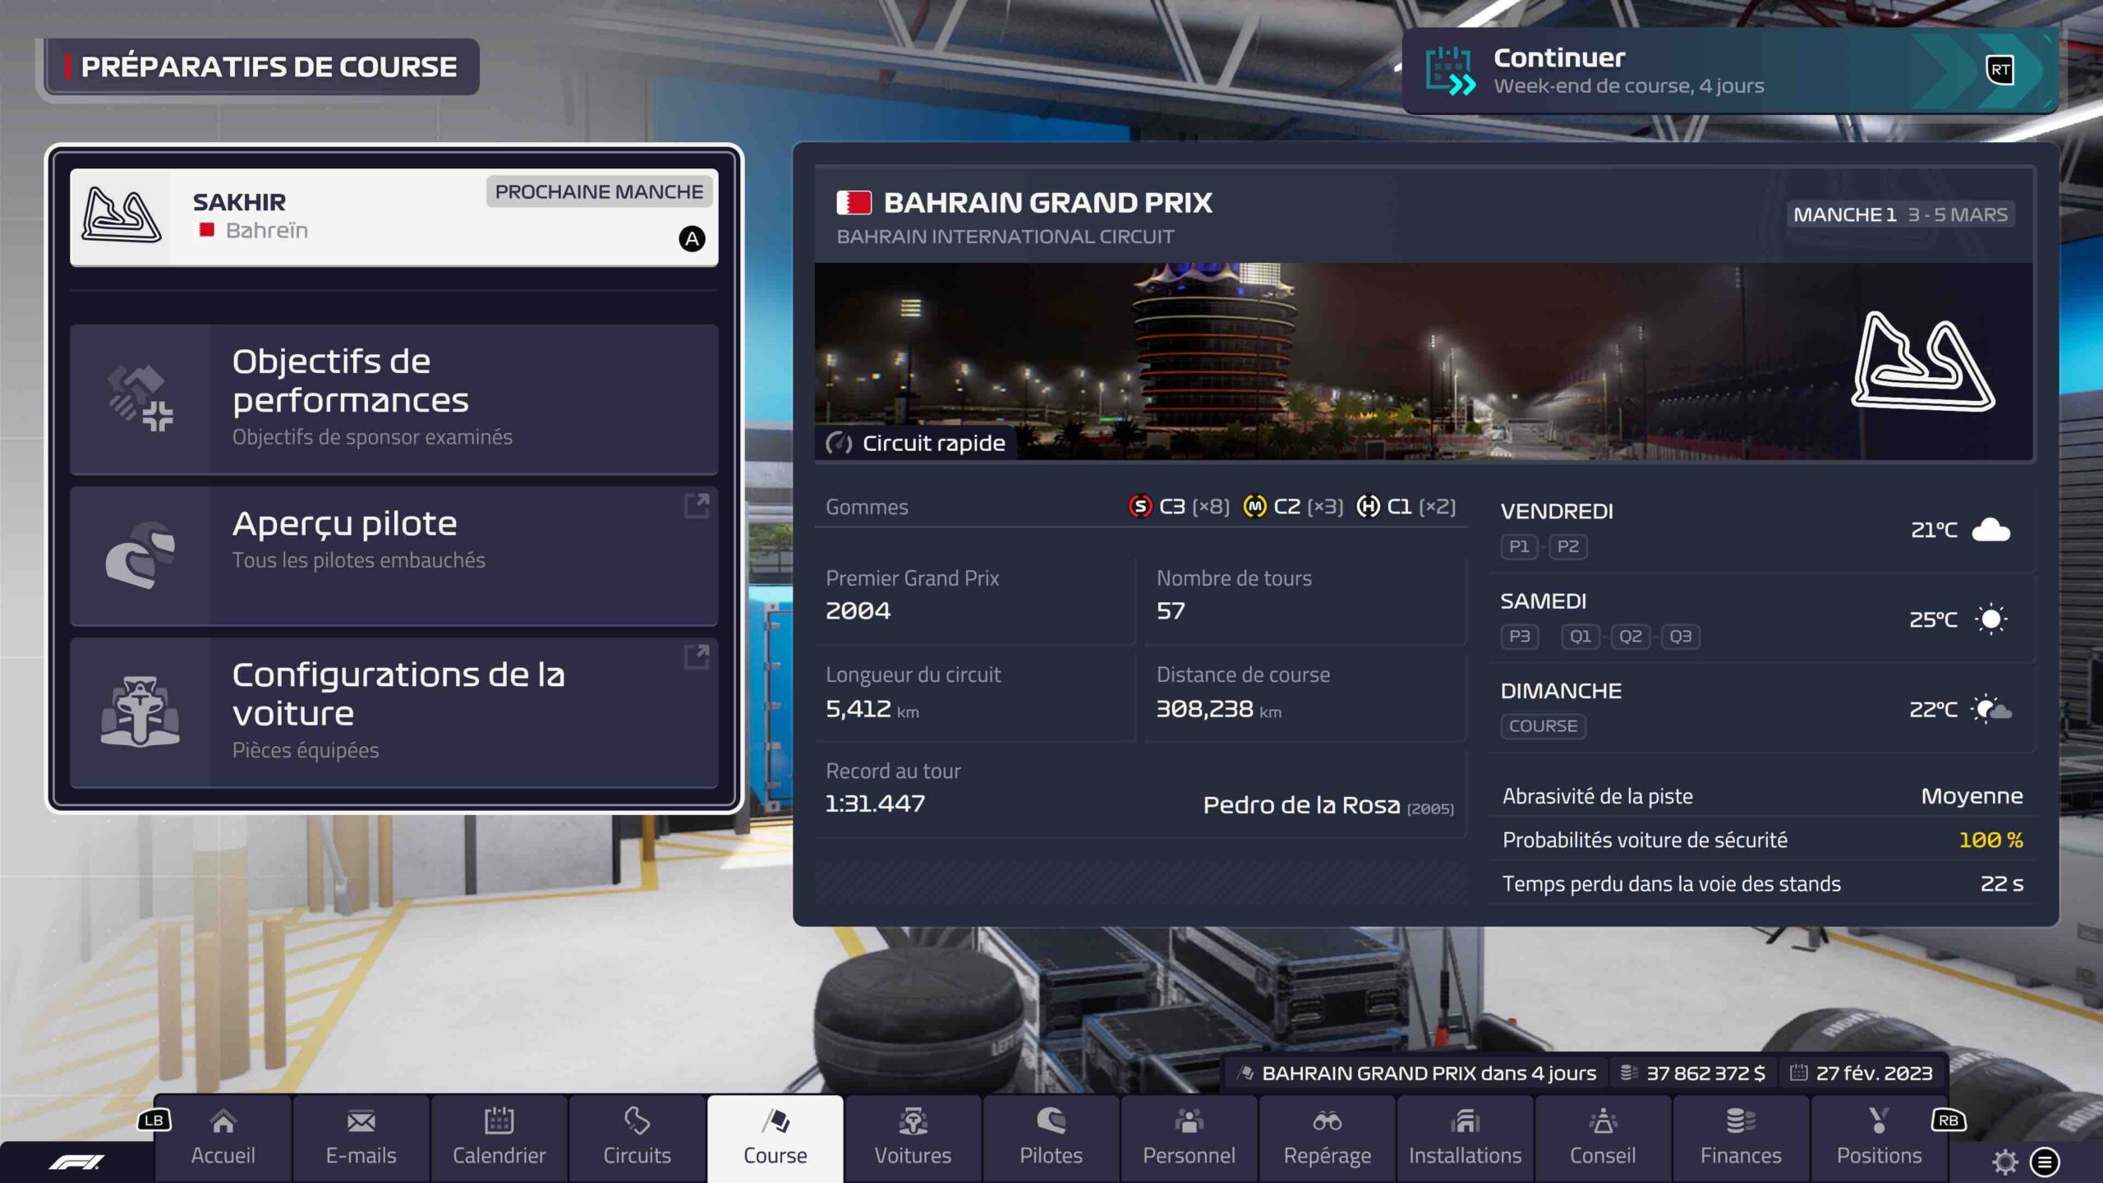Click the calendar advance icon beside Continuer
Image resolution: width=2103 pixels, height=1183 pixels.
(x=1451, y=71)
